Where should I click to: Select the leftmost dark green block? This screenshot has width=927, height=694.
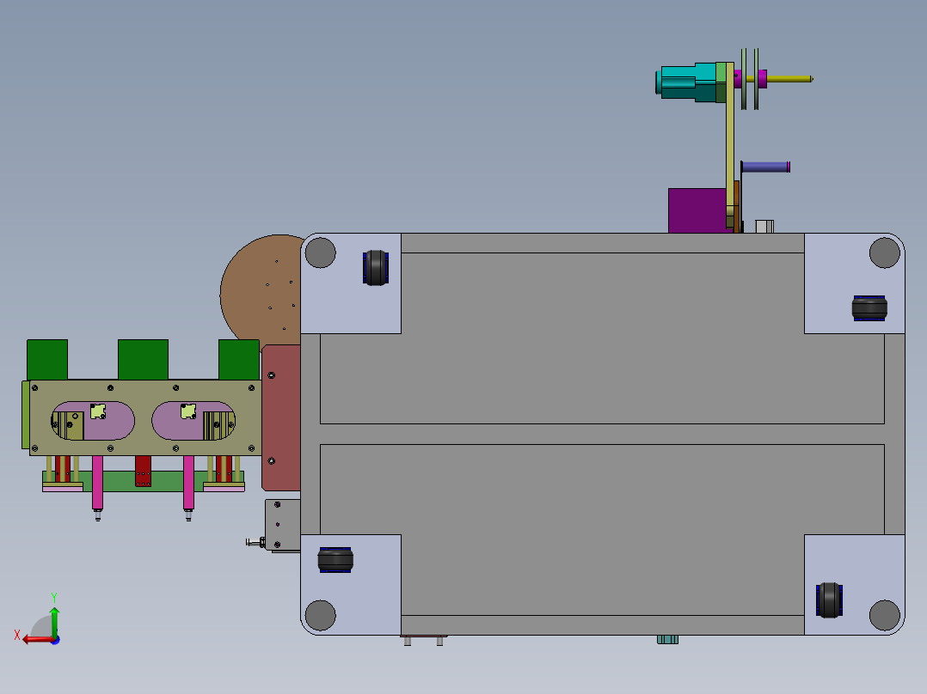[47, 359]
